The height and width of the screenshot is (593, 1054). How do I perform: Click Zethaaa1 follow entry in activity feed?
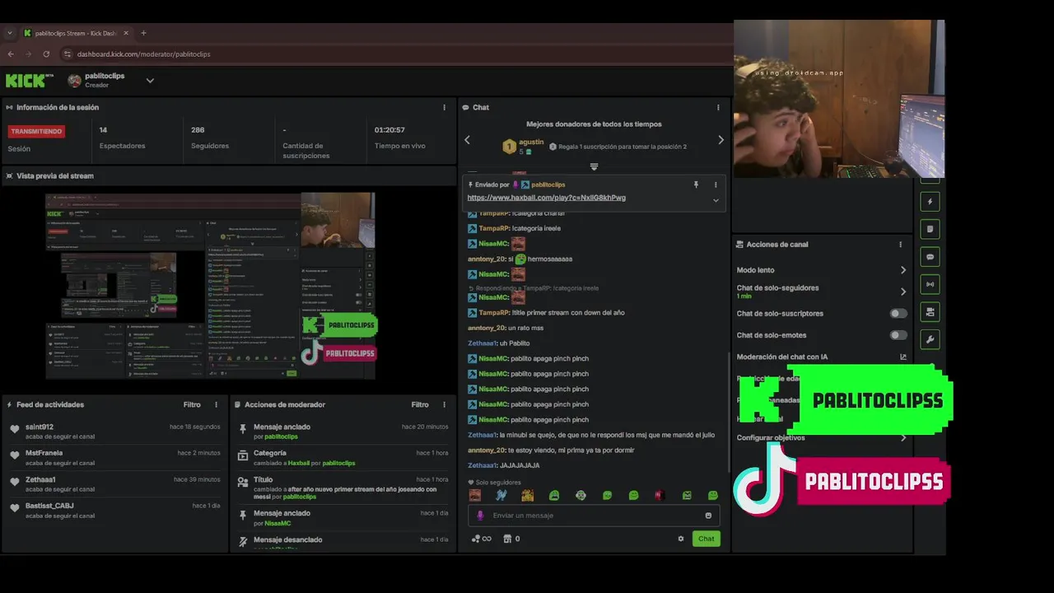[x=40, y=479]
